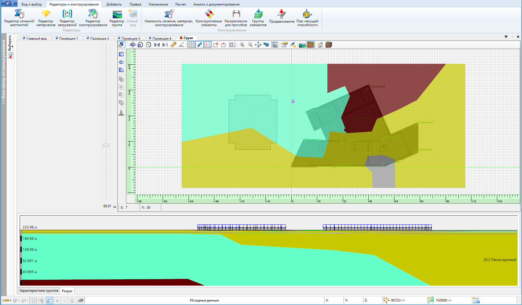Viewport: 522px width, 305px height.
Task: Open the Вид и выбор ribbon tab
Action: [x=32, y=4]
